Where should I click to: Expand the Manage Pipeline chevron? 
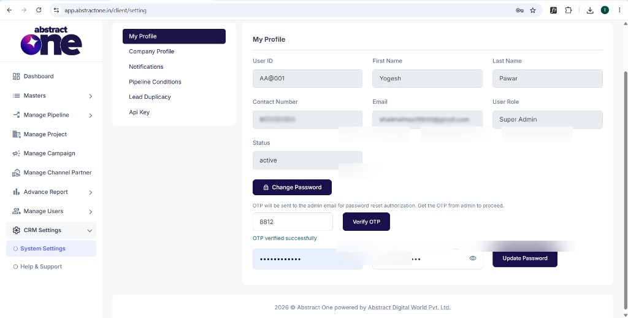click(91, 115)
